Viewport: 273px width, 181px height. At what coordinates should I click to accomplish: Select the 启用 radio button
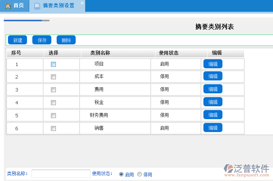(121, 174)
